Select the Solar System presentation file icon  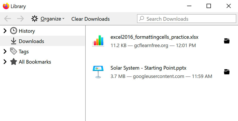click(98, 72)
